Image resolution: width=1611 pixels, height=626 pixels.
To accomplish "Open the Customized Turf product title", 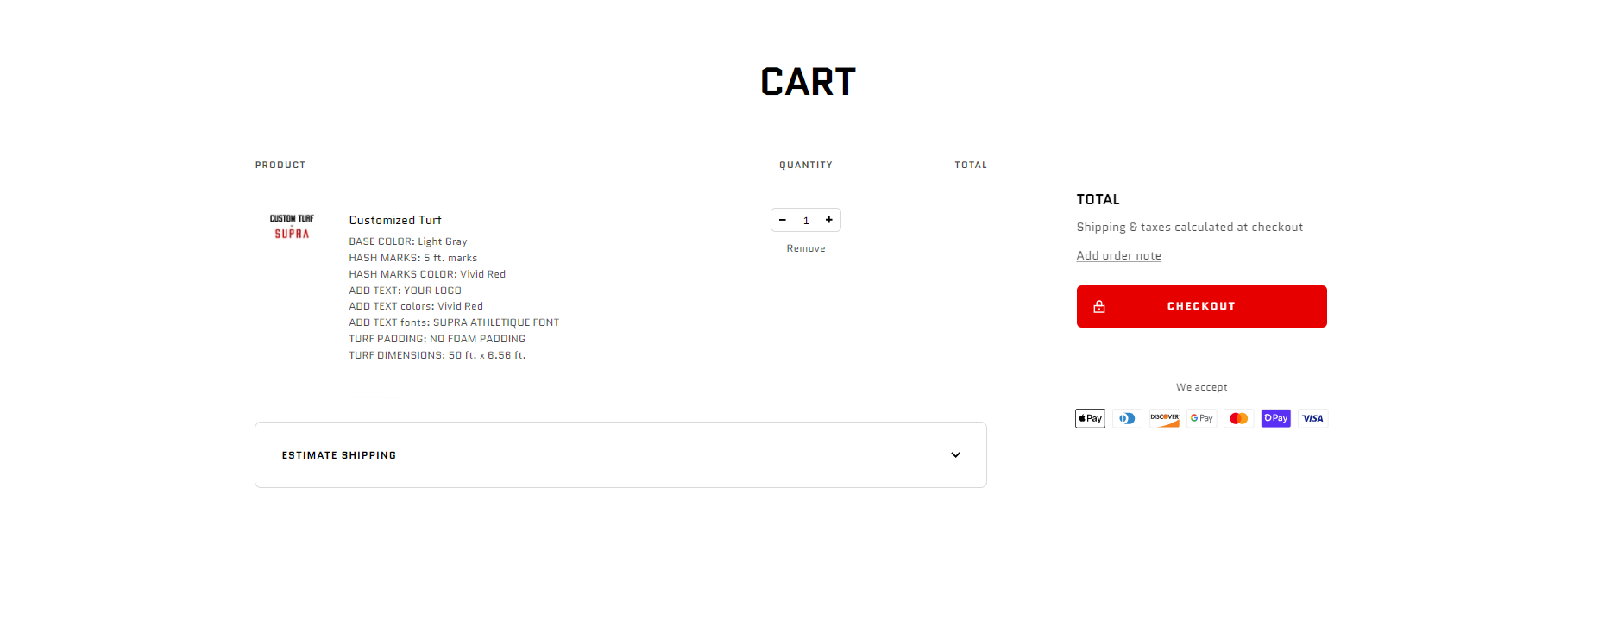I will pyautogui.click(x=395, y=220).
